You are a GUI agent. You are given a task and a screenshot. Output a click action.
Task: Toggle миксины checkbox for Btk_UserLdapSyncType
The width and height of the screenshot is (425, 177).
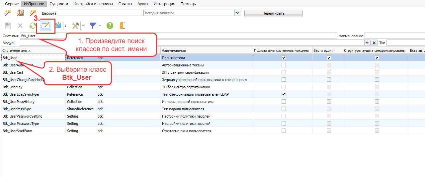284,94
